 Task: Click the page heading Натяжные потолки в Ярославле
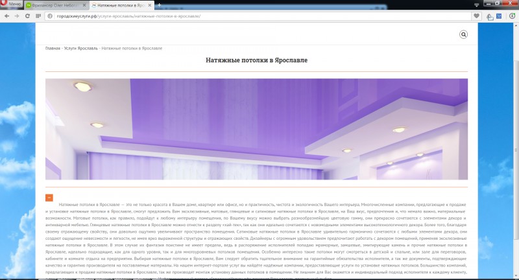click(x=256, y=60)
